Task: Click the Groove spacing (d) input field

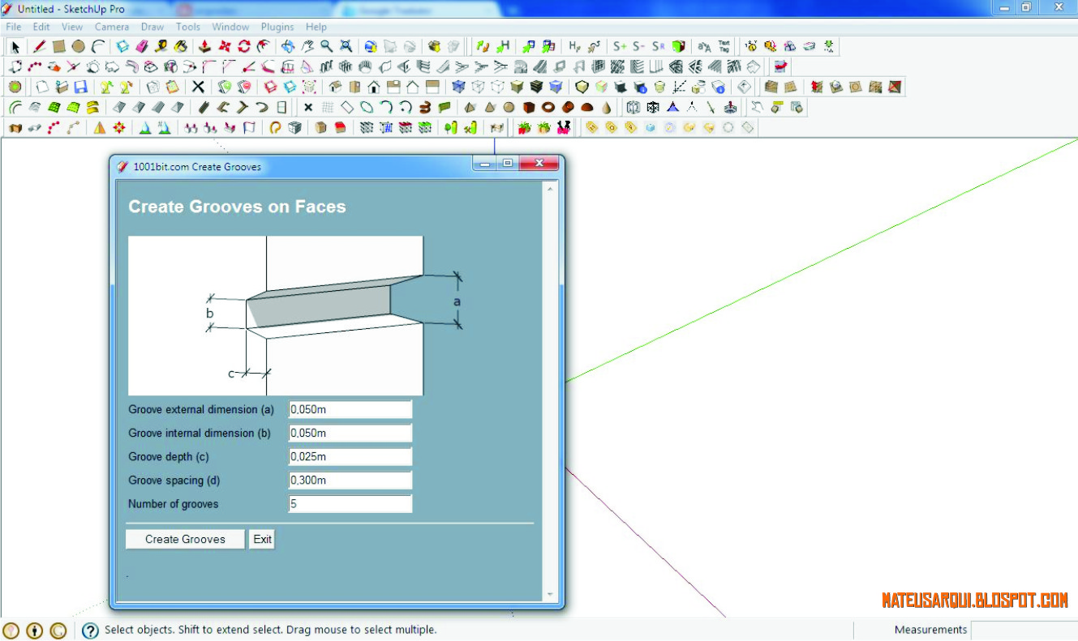Action: [350, 480]
